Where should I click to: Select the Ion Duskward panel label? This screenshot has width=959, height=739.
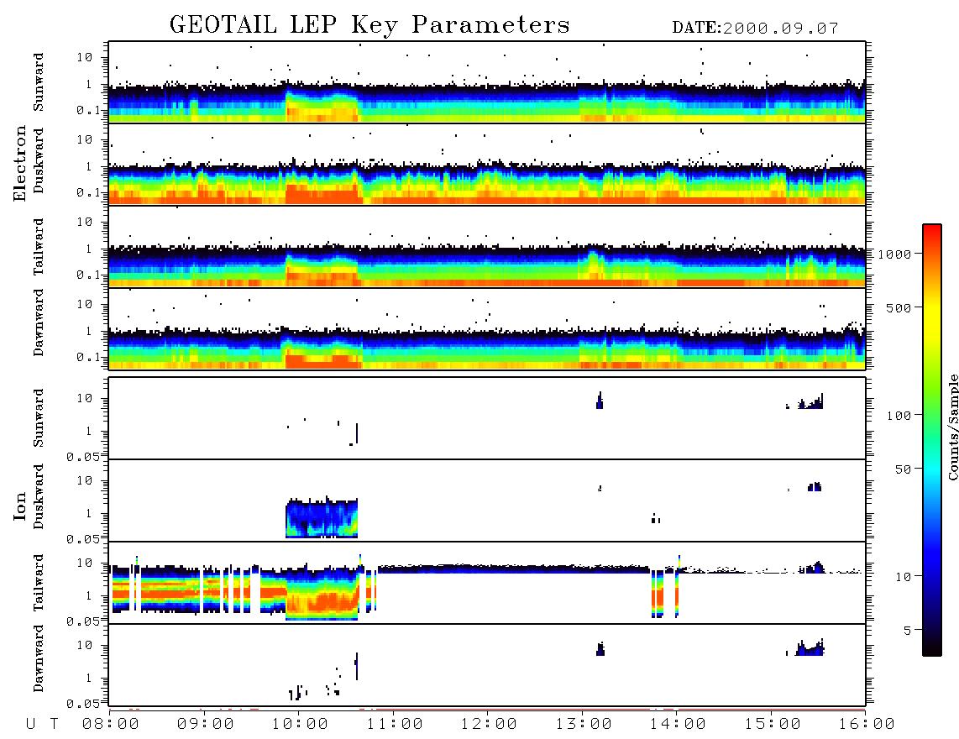(x=39, y=497)
